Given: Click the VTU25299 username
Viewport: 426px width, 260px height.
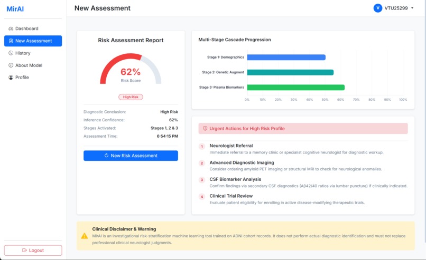Looking at the screenshot, I should pyautogui.click(x=396, y=8).
